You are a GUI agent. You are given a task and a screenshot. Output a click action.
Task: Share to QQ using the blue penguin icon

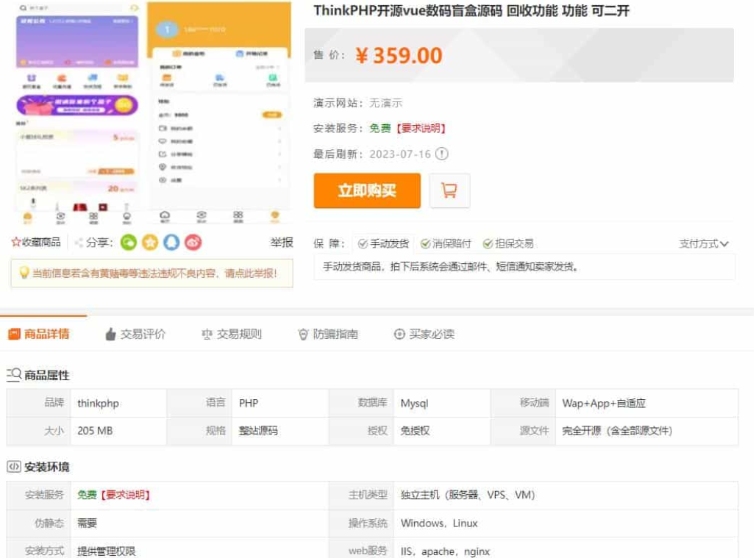[171, 242]
